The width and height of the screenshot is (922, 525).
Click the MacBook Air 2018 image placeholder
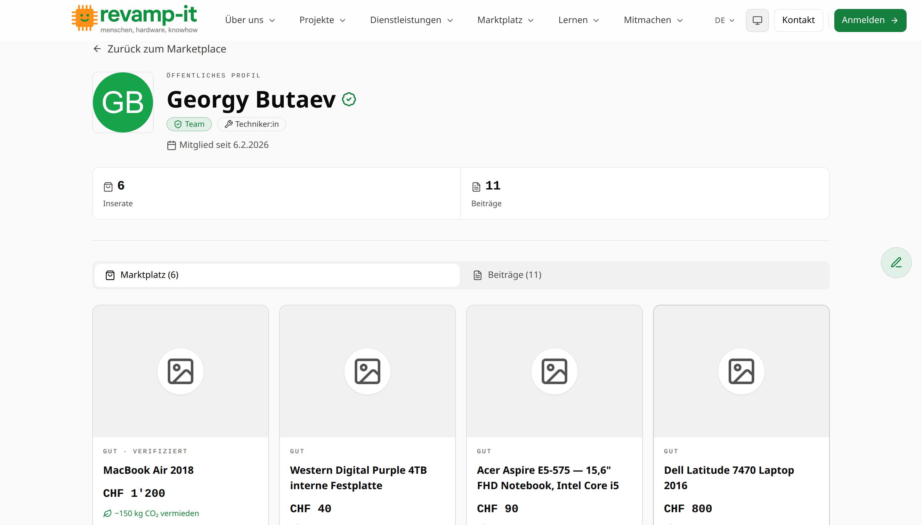point(180,371)
